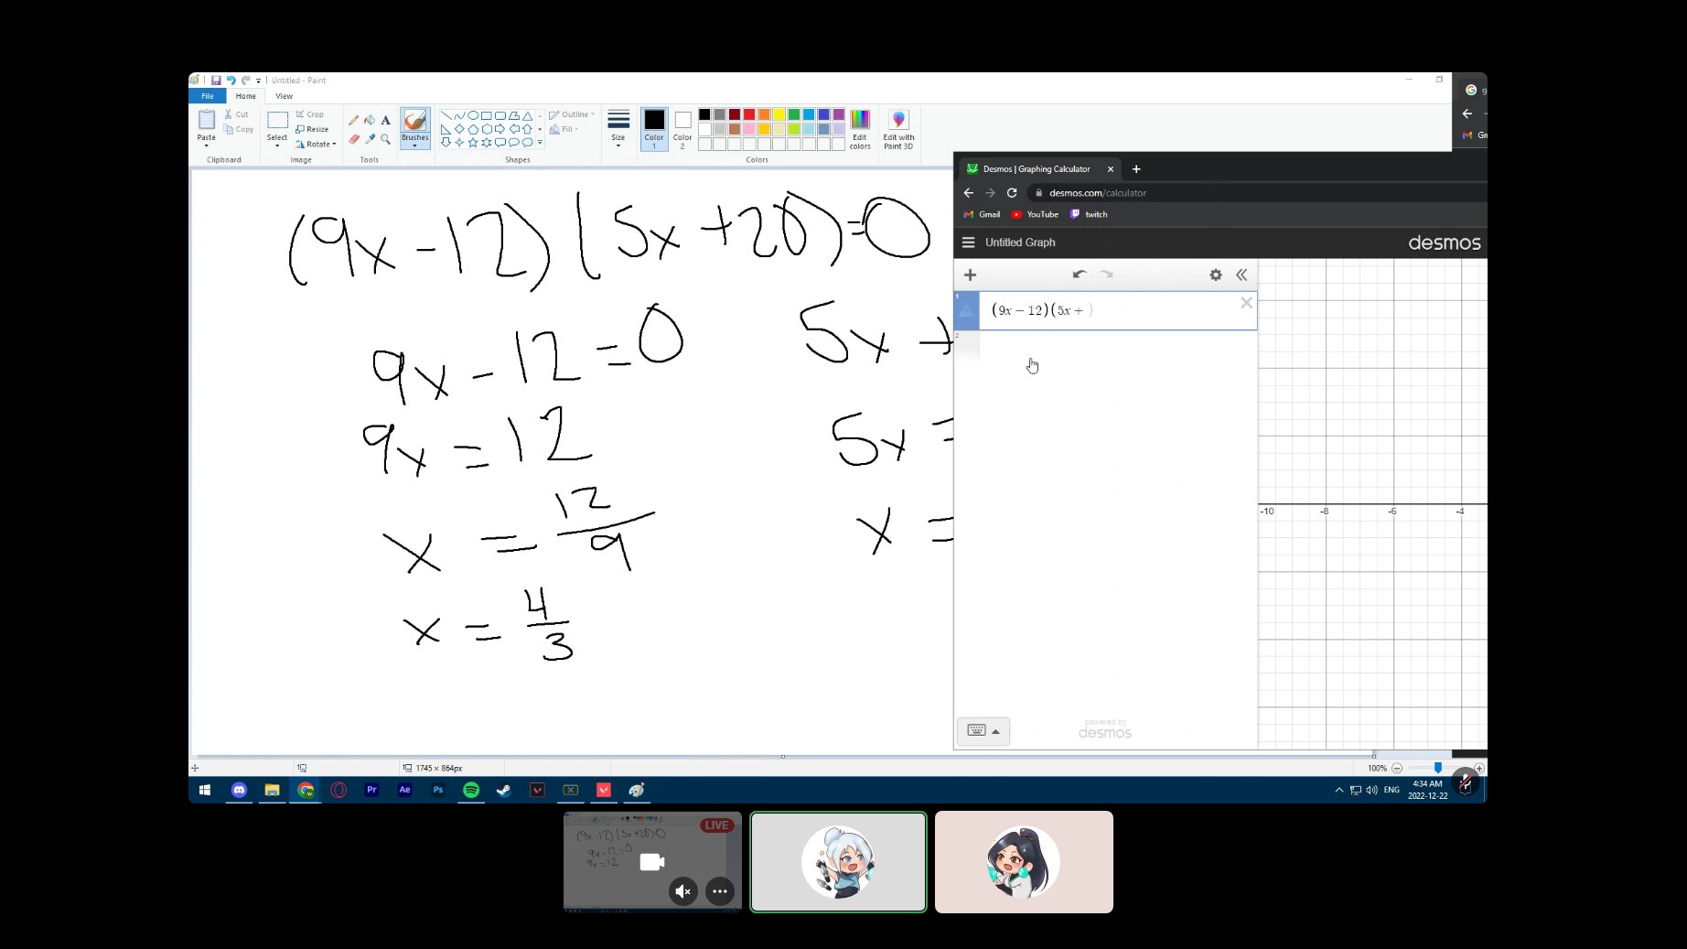Open the Rotate dropdown

[316, 145]
